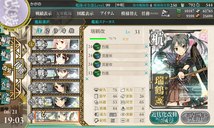Open the 図鑑表示 menu item
Image resolution: width=214 pixels, height=128 pixels.
[85, 13]
